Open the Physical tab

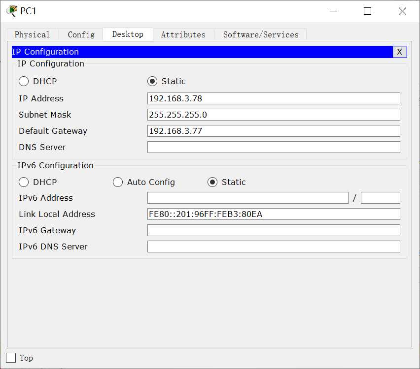pos(33,34)
